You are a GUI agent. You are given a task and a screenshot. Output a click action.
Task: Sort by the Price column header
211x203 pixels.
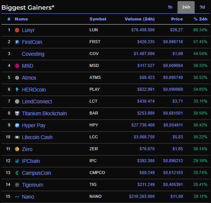(x=177, y=19)
